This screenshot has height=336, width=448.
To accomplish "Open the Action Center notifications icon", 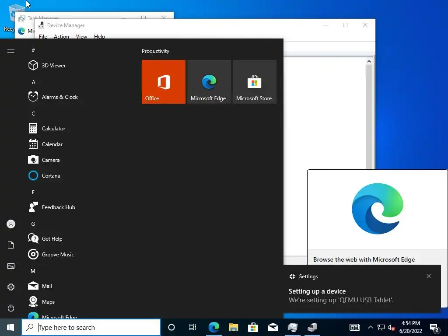I will point(434,328).
